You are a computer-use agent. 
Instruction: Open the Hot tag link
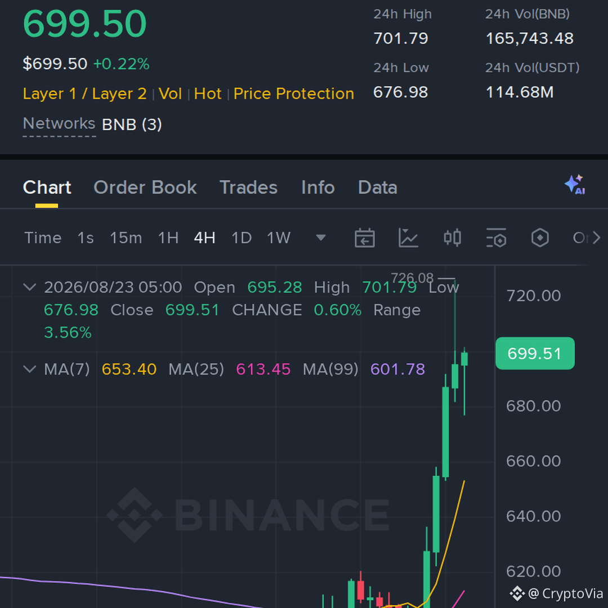208,94
